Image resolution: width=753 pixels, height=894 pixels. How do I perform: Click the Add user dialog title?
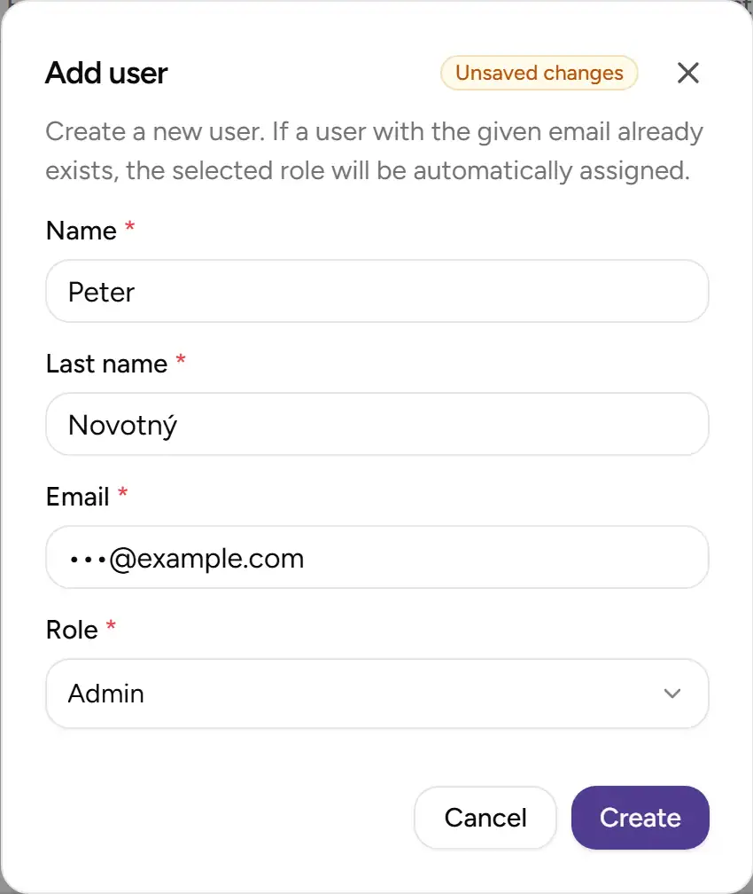click(105, 73)
